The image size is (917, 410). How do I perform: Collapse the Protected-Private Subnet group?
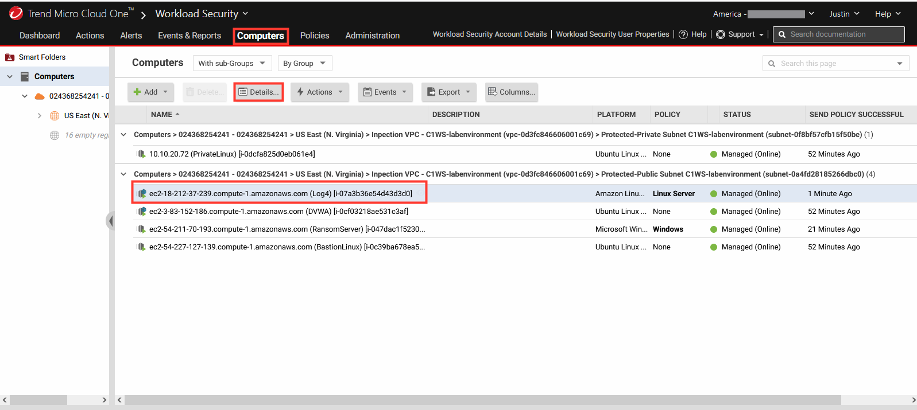click(123, 135)
